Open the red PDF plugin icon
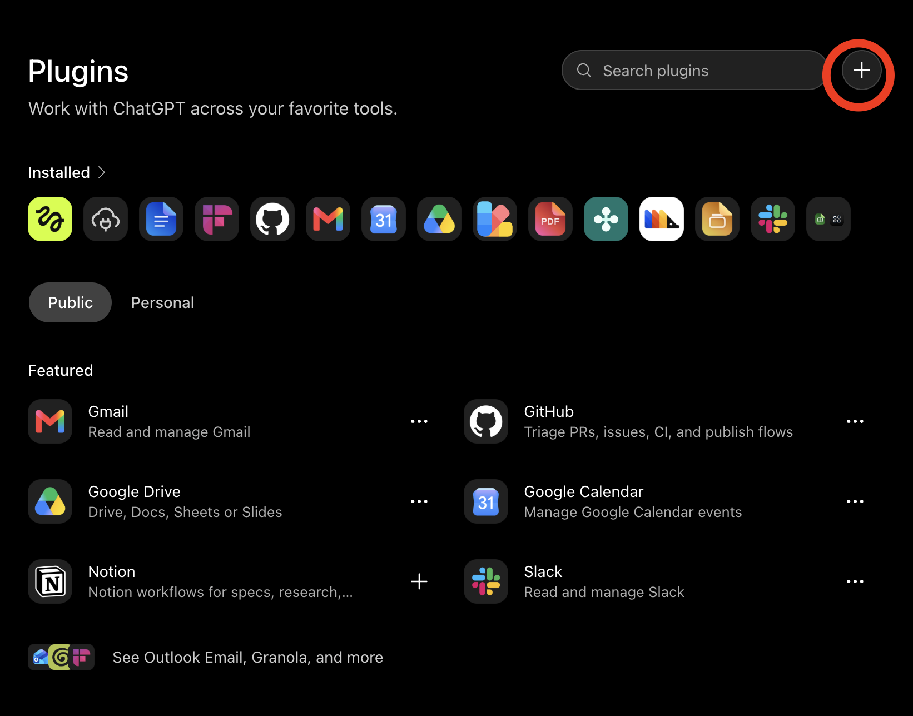The width and height of the screenshot is (913, 716). click(x=550, y=219)
